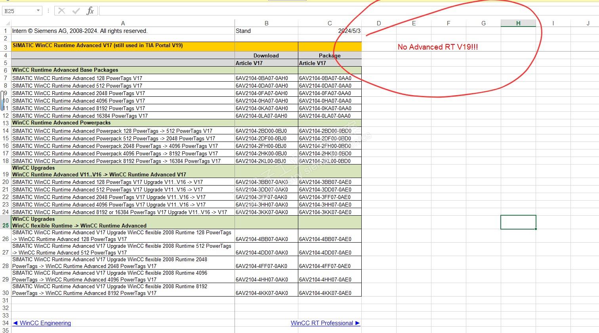
Task: Select column A by its header
Action: pos(123,23)
